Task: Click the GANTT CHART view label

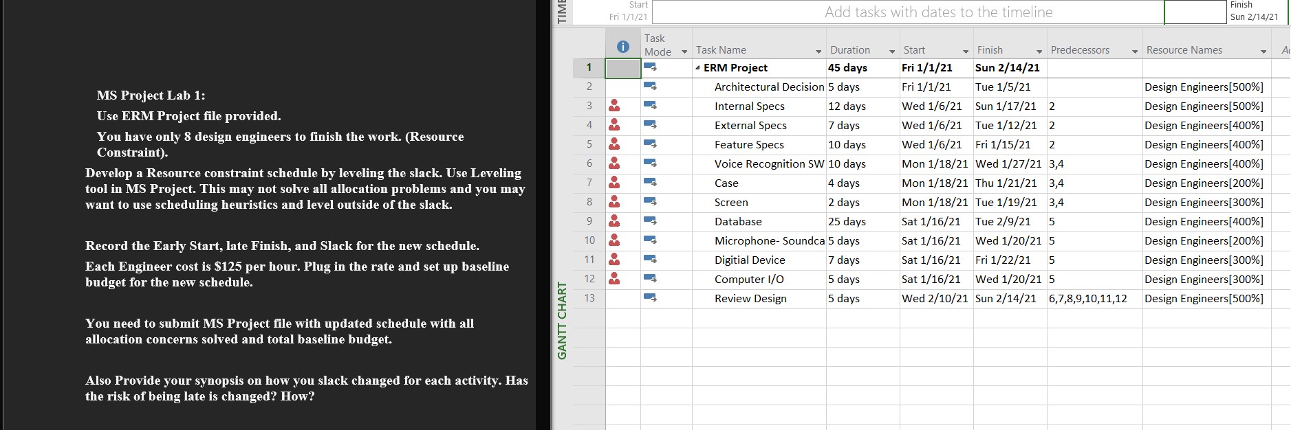Action: [562, 320]
